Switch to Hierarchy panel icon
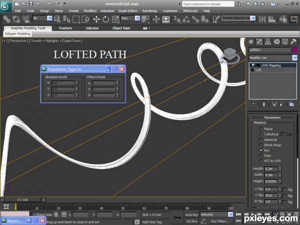The image size is (300, 225). pyautogui.click(x=268, y=41)
